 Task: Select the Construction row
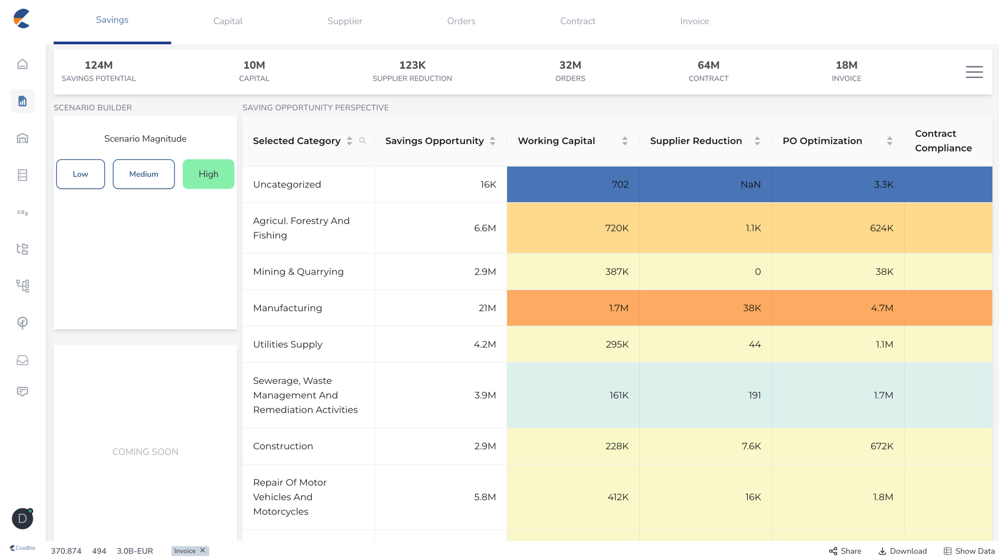point(617,446)
